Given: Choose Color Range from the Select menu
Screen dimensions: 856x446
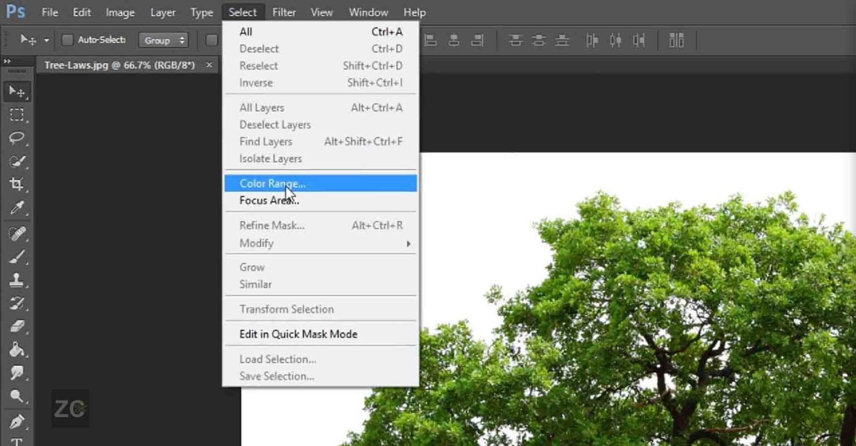Looking at the screenshot, I should [x=272, y=183].
